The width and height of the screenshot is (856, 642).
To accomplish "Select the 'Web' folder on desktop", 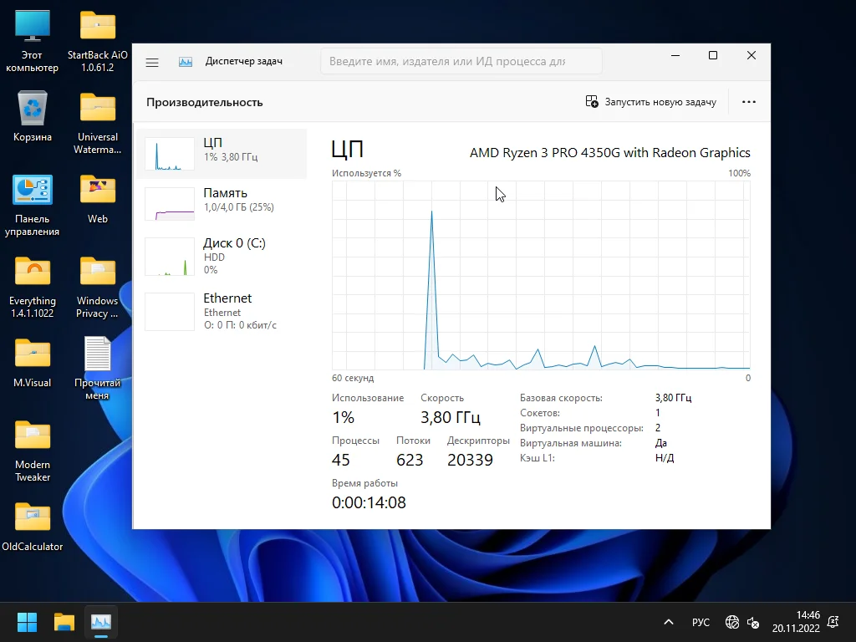I will click(98, 199).
